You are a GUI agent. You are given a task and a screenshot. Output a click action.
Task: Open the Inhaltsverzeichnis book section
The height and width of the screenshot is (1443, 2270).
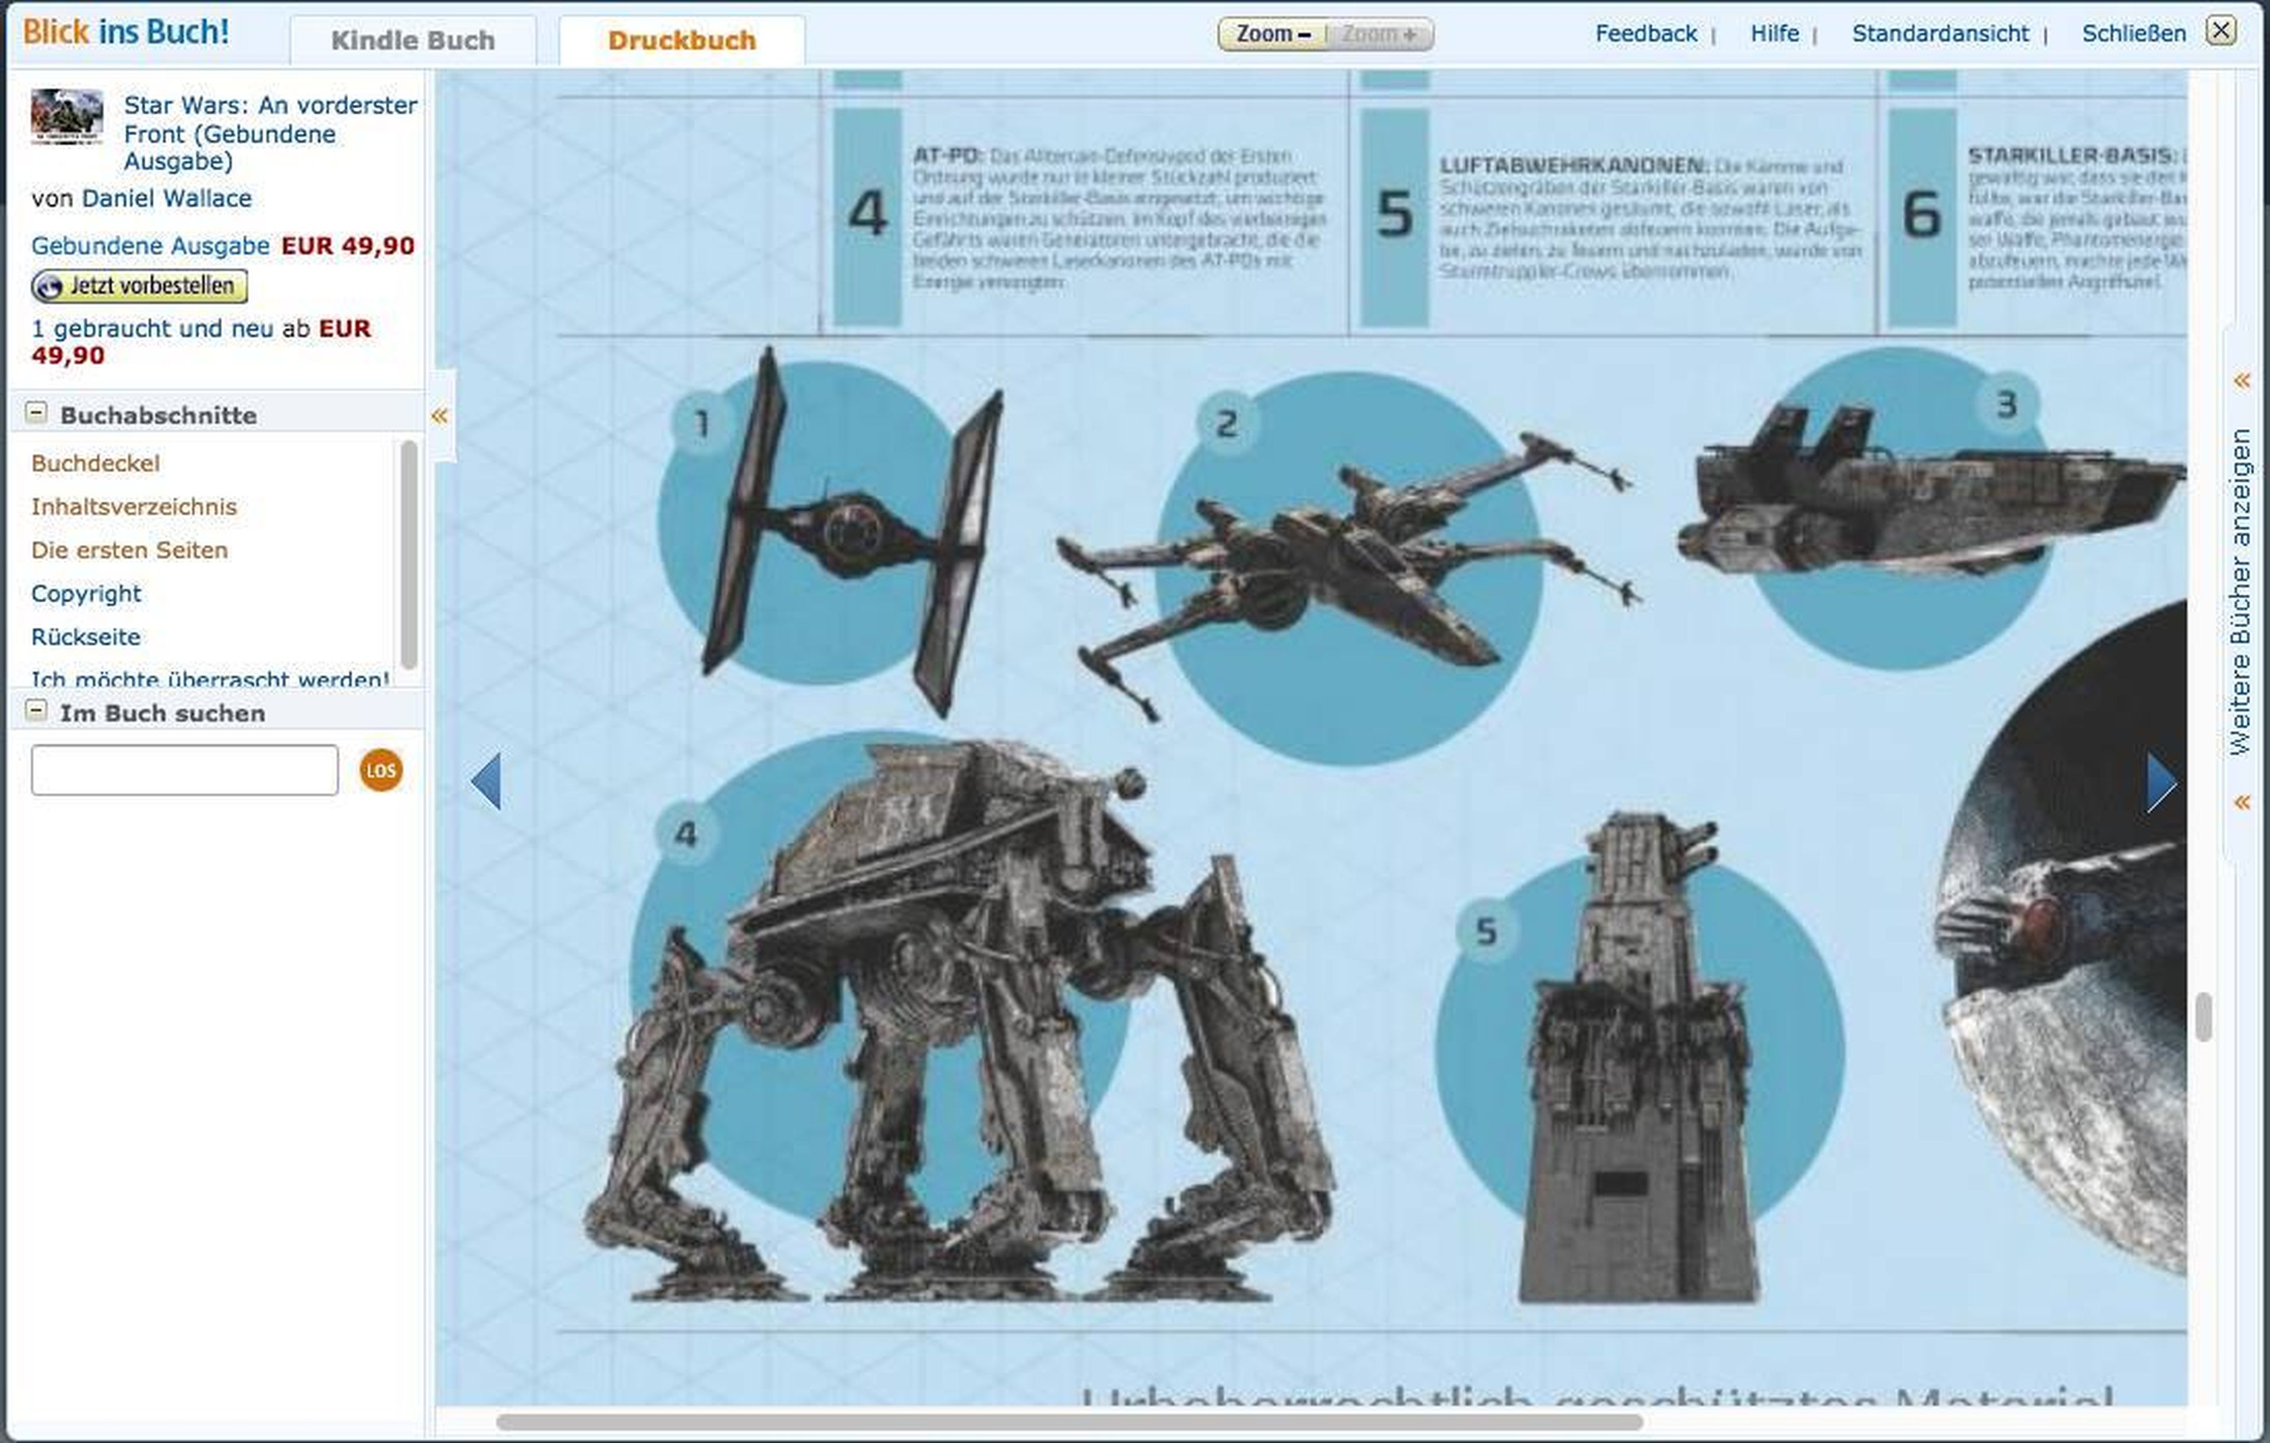(x=133, y=506)
